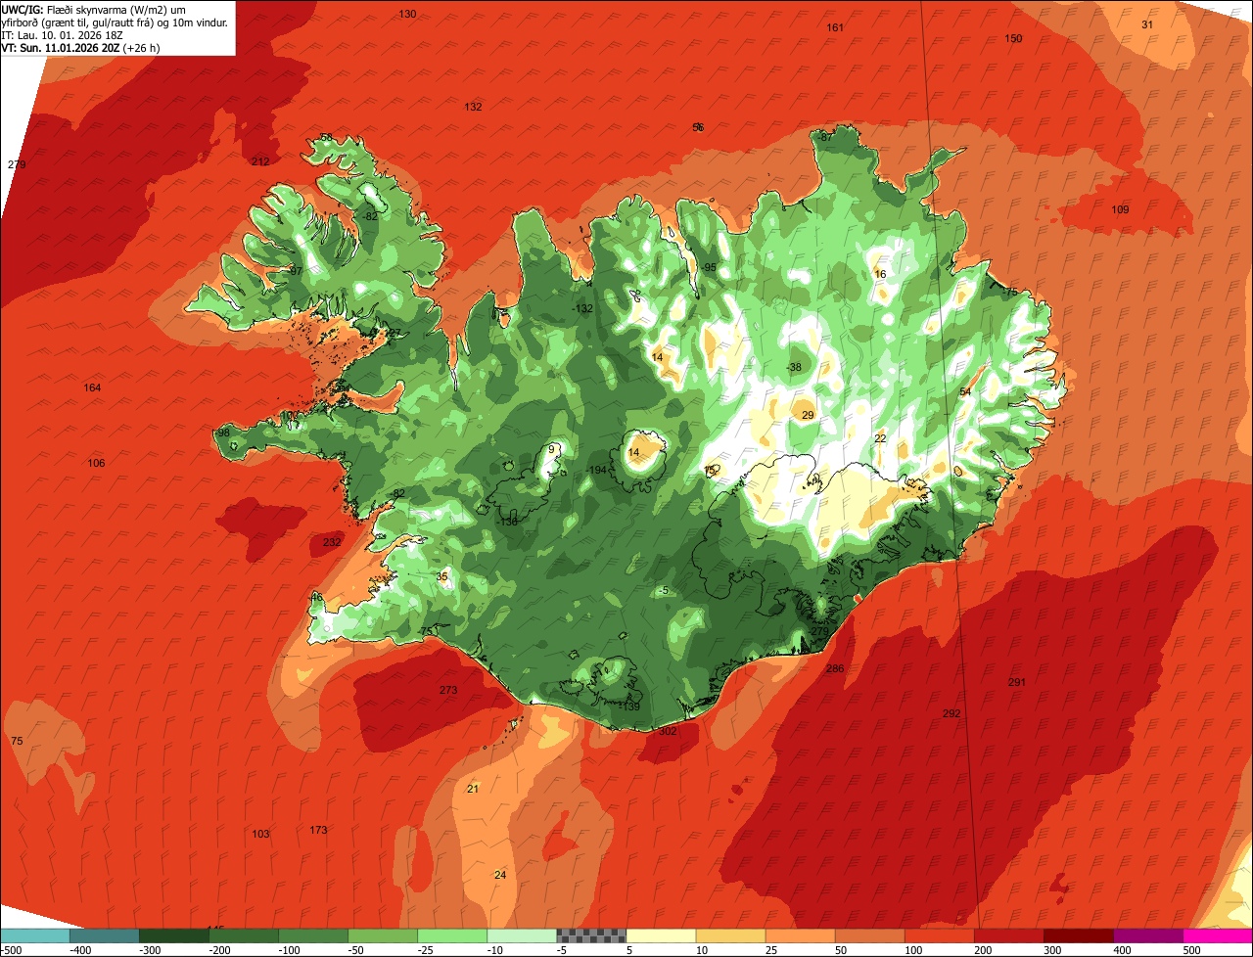The image size is (1253, 957).
Task: Click the map value 161
Action: (835, 27)
